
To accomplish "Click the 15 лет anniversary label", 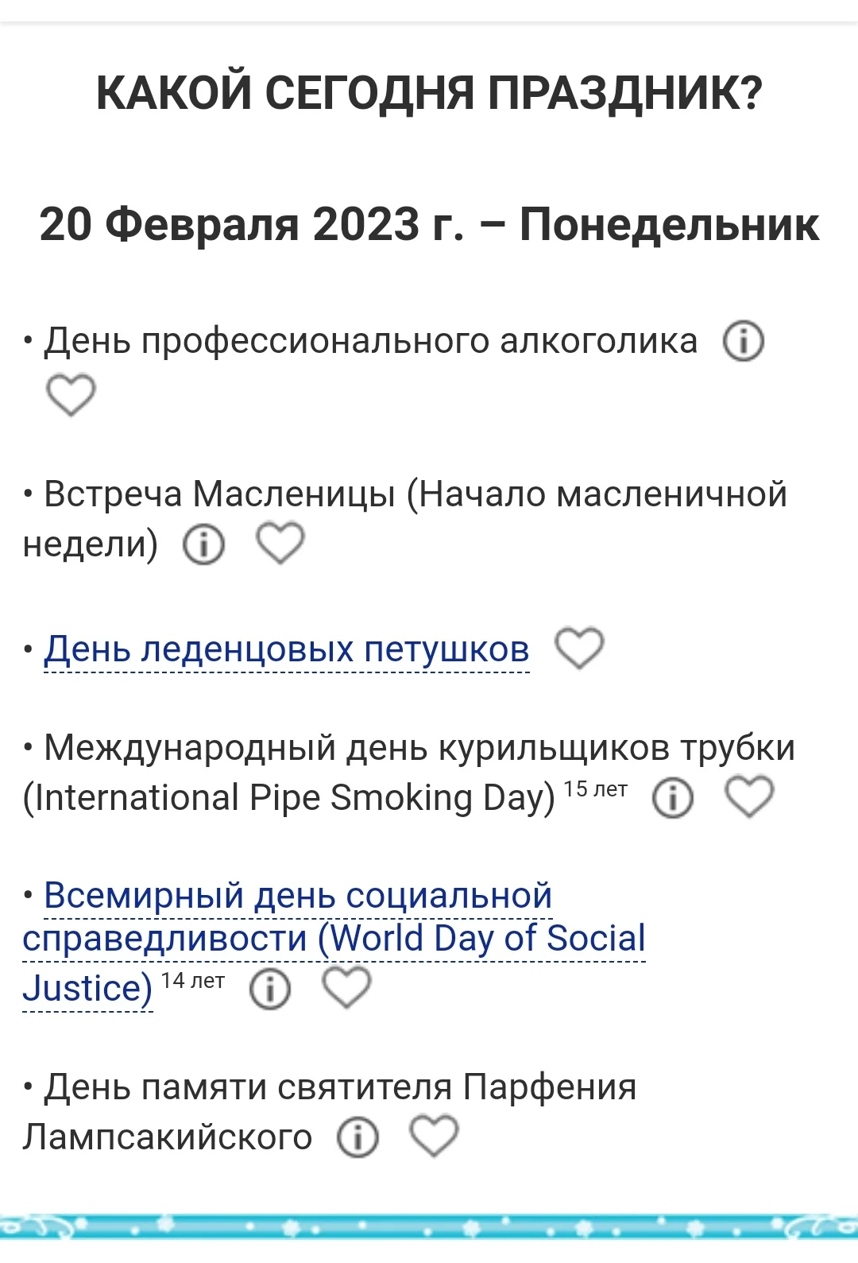I will click(595, 789).
